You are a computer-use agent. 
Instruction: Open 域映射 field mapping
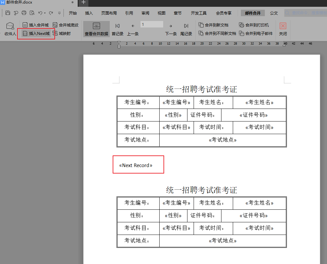pyautogui.click(x=62, y=33)
